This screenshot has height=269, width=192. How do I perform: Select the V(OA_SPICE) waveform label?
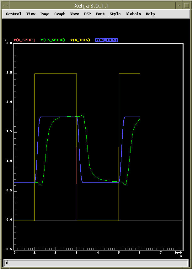click(x=53, y=40)
